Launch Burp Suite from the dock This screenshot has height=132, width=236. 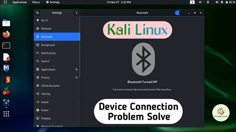[7, 80]
